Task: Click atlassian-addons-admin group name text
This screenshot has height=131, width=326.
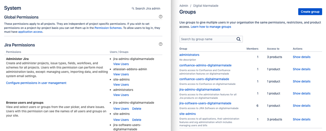Action: [130, 69]
